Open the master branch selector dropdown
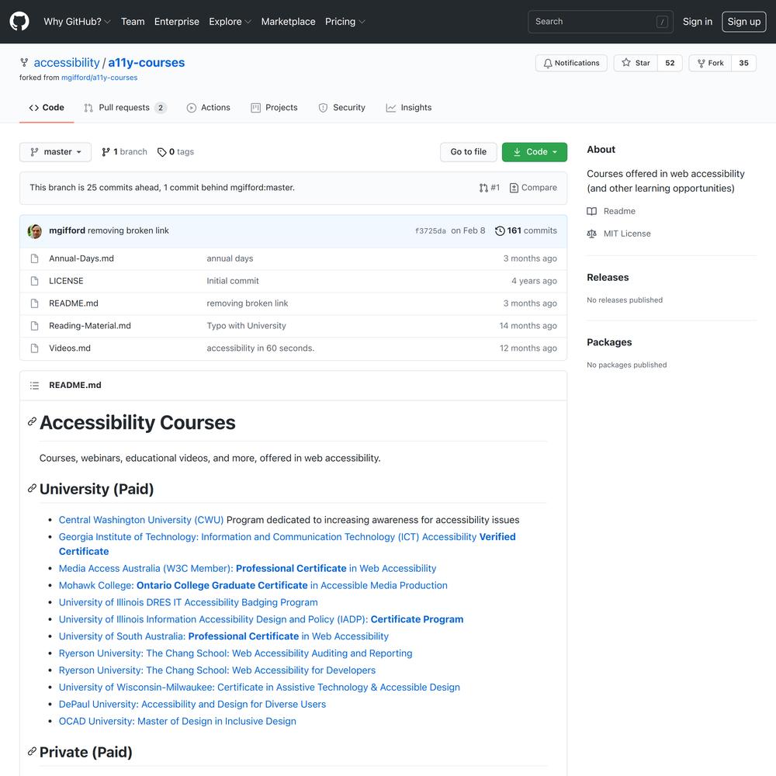 point(55,152)
